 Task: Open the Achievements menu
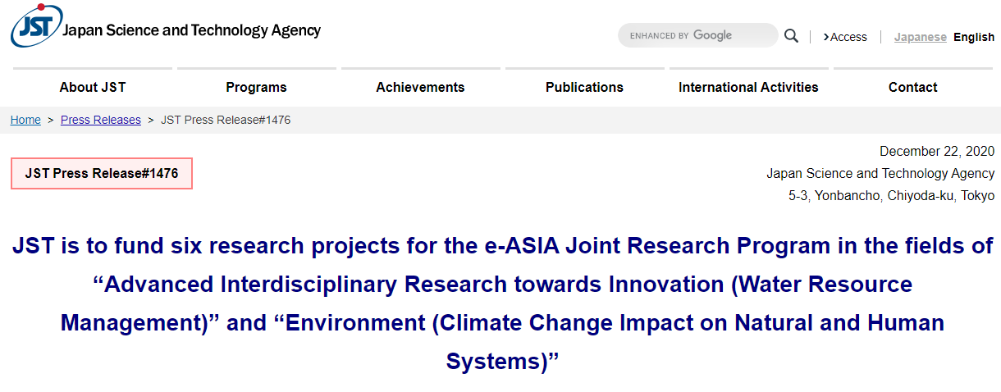click(x=420, y=87)
